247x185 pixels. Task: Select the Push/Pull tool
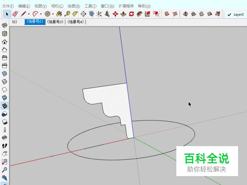pos(123,14)
